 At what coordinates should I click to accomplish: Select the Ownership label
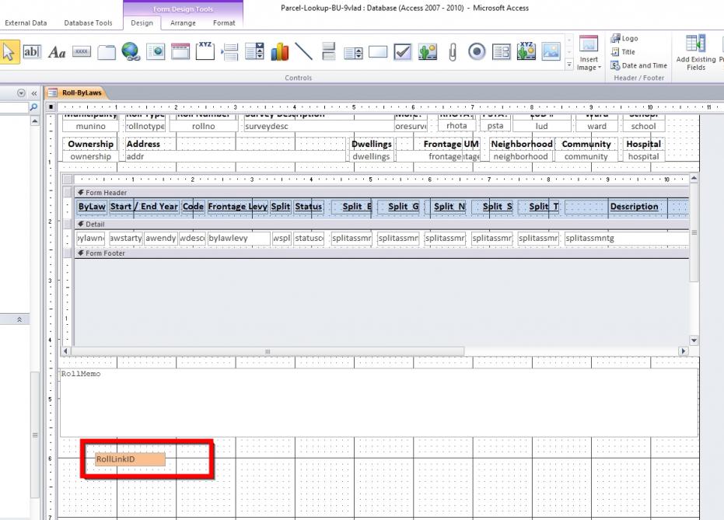tap(90, 144)
